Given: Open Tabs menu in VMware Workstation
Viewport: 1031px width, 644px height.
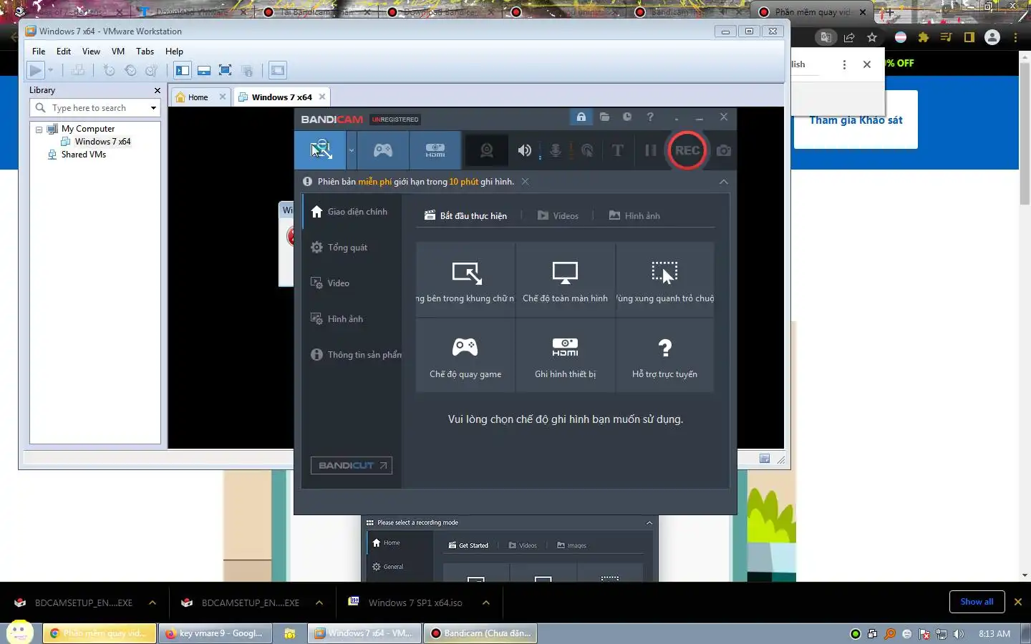Looking at the screenshot, I should (x=145, y=52).
